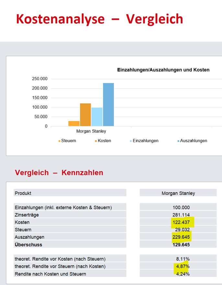The image size is (222, 285).
Task: Click the Auszahlungen legend label
Action: click(193, 141)
